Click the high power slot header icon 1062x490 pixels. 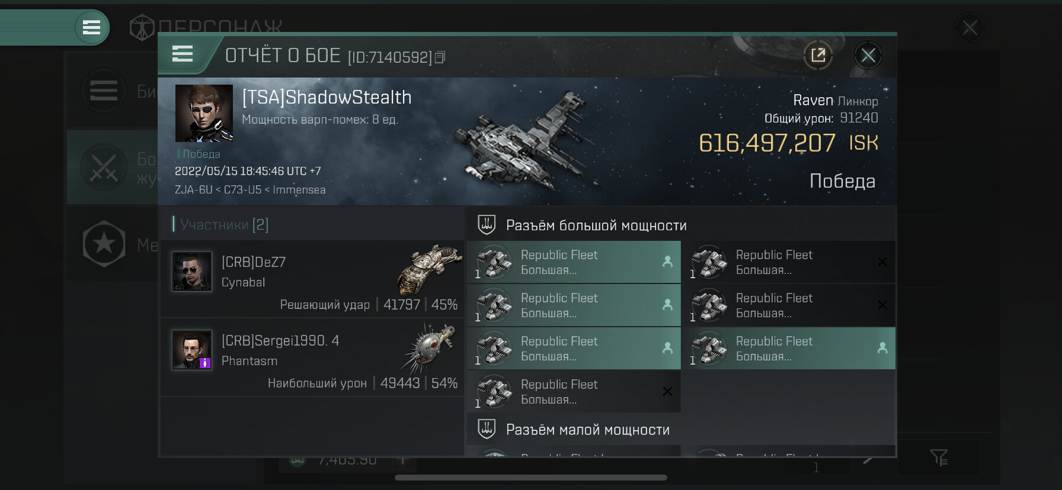point(487,225)
